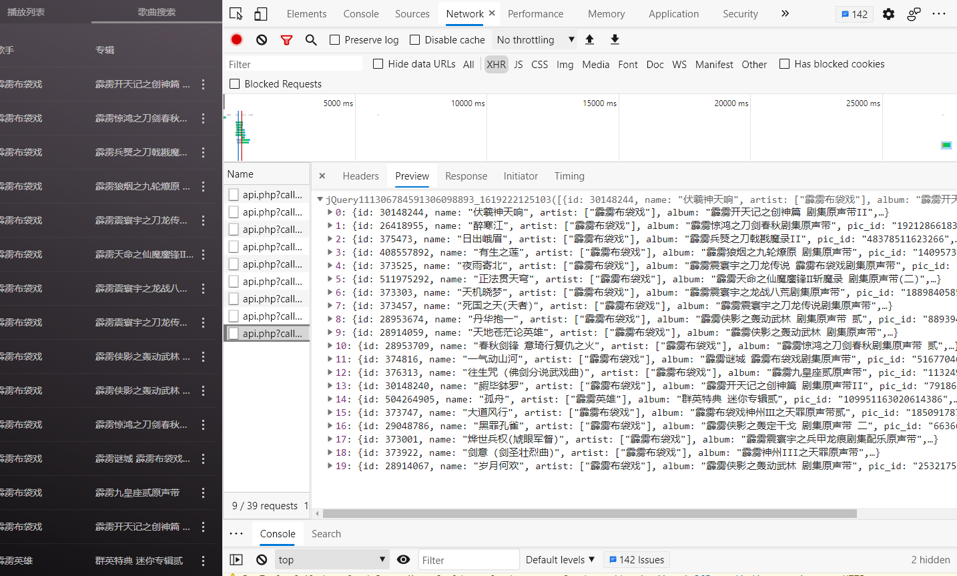The width and height of the screenshot is (957, 576).
Task: Click the 142 issues badge in toolbar
Action: coord(854,14)
